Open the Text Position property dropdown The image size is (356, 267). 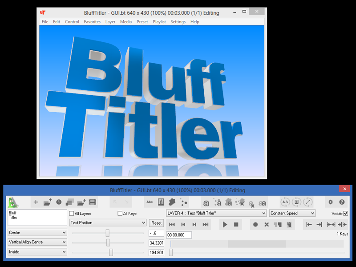[x=108, y=222]
